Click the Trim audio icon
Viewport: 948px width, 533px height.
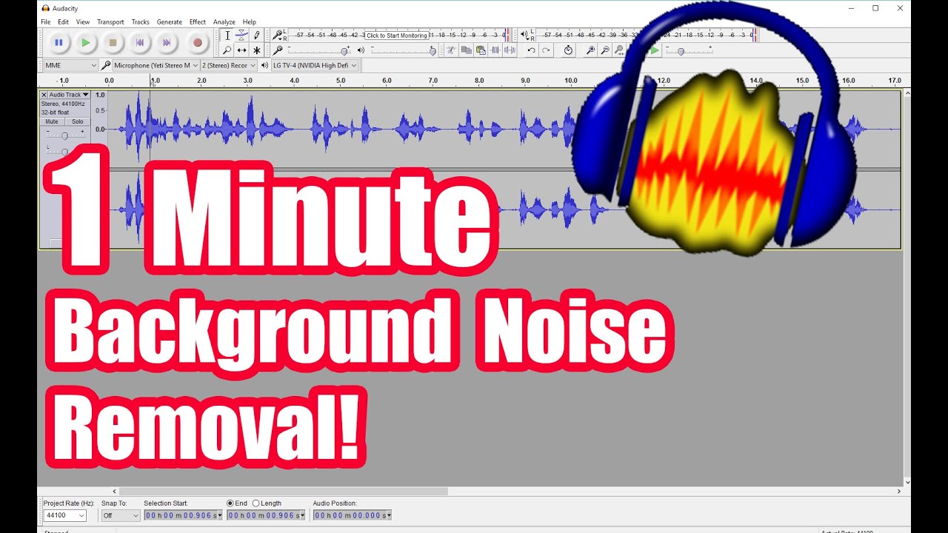(x=495, y=50)
